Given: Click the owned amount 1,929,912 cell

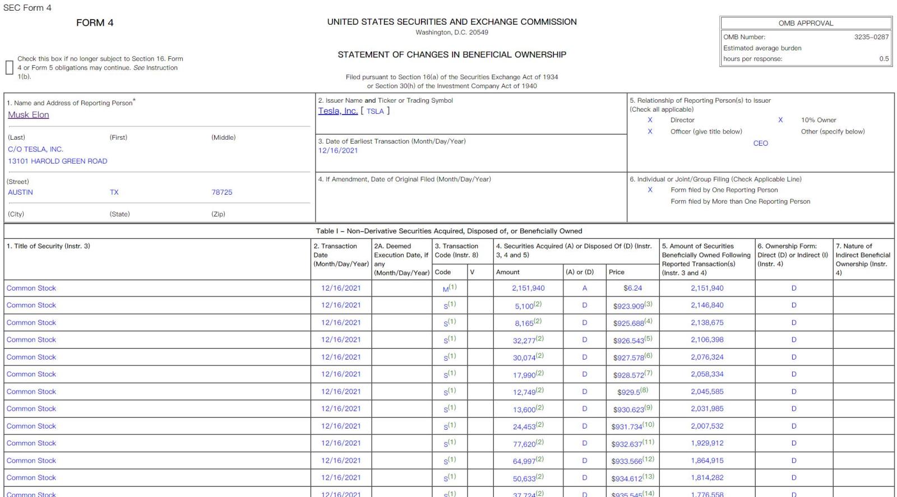Looking at the screenshot, I should point(707,443).
